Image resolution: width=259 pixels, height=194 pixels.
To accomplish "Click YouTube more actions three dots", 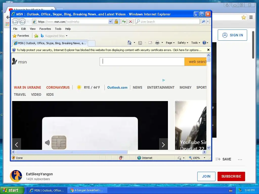I will tap(240, 160).
